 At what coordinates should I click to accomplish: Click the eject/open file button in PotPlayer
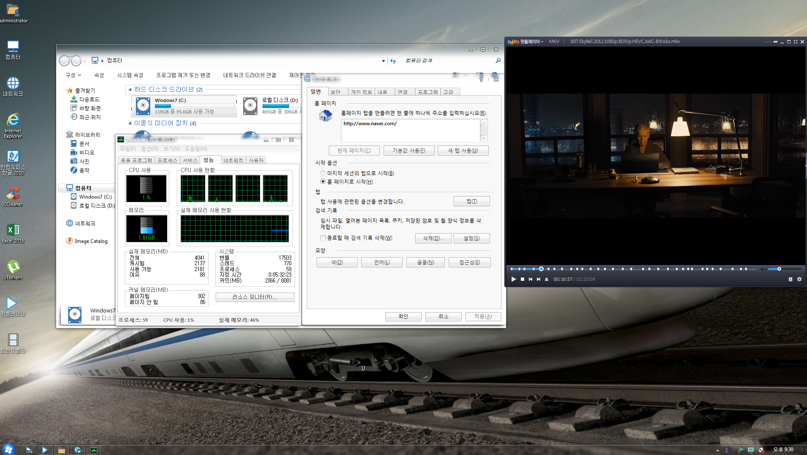547,279
